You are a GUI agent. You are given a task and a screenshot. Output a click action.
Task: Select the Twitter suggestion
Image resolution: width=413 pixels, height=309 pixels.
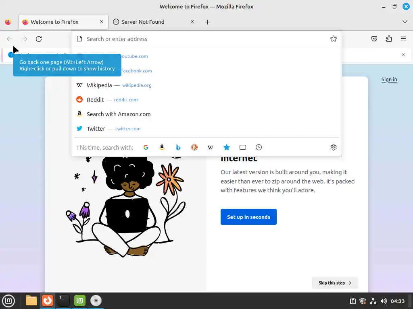206,128
